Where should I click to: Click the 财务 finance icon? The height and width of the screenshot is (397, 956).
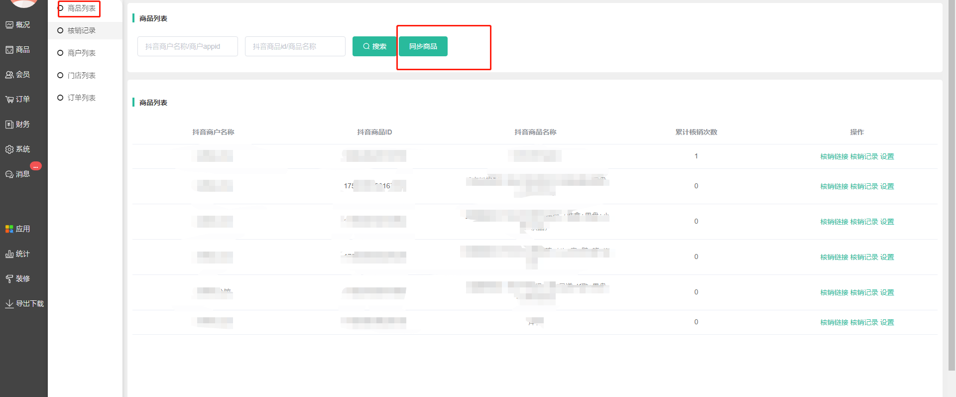click(x=9, y=125)
